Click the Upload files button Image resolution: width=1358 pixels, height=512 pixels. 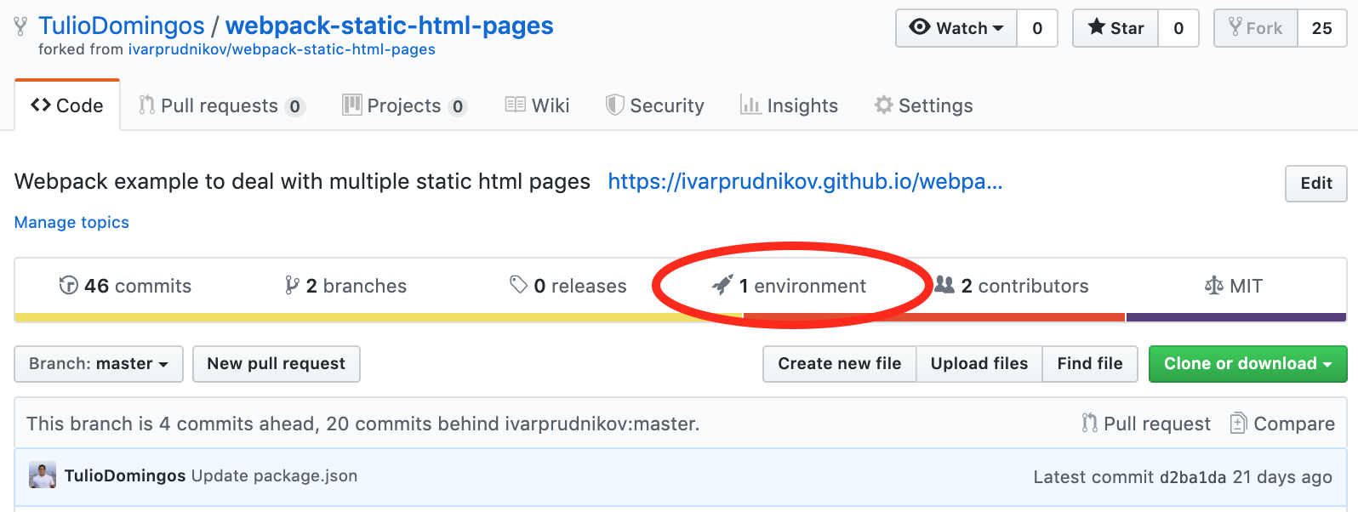[979, 364]
